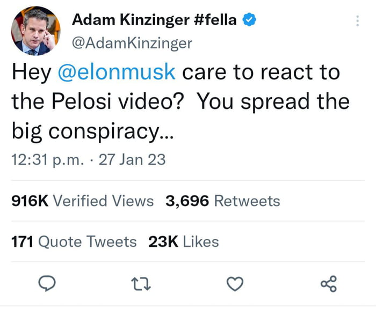Viewport: 376px width, 315px height.
Task: Open the 171 Quote Tweets list
Action: (74, 242)
